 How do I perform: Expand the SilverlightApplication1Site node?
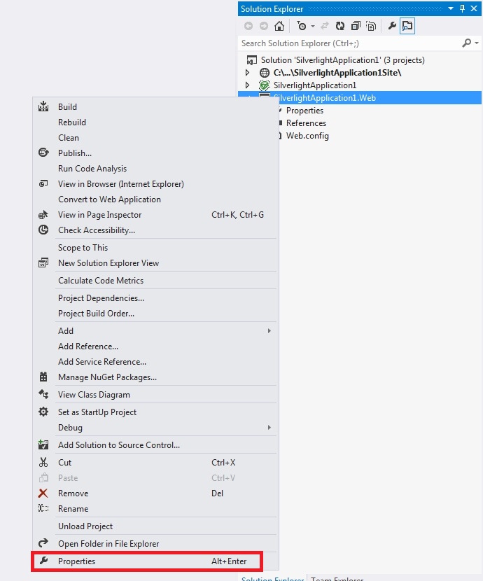247,73
